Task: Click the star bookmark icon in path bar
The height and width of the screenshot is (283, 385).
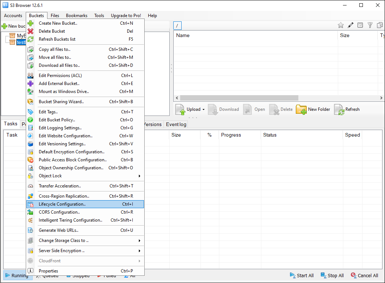Action: pos(340,25)
